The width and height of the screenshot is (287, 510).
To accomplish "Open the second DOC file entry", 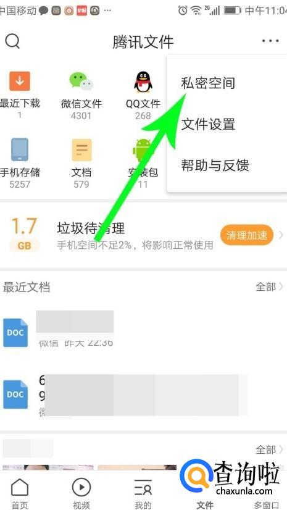I will (143, 395).
